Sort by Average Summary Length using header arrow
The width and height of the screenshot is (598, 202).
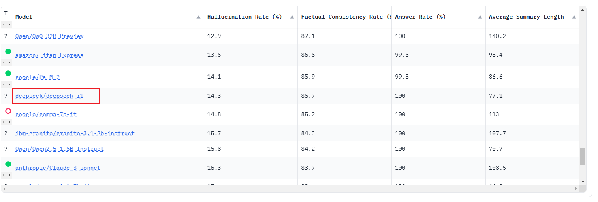coord(574,17)
